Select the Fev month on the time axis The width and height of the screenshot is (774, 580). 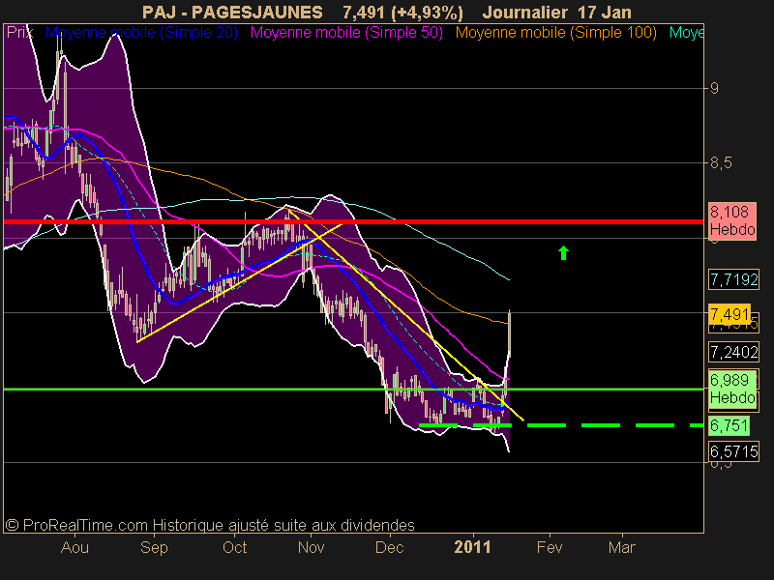pos(550,547)
